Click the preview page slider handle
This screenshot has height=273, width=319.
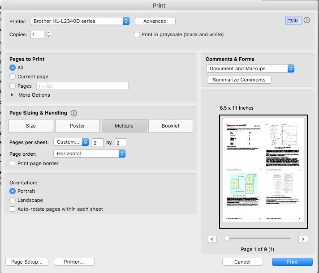tap(227, 238)
